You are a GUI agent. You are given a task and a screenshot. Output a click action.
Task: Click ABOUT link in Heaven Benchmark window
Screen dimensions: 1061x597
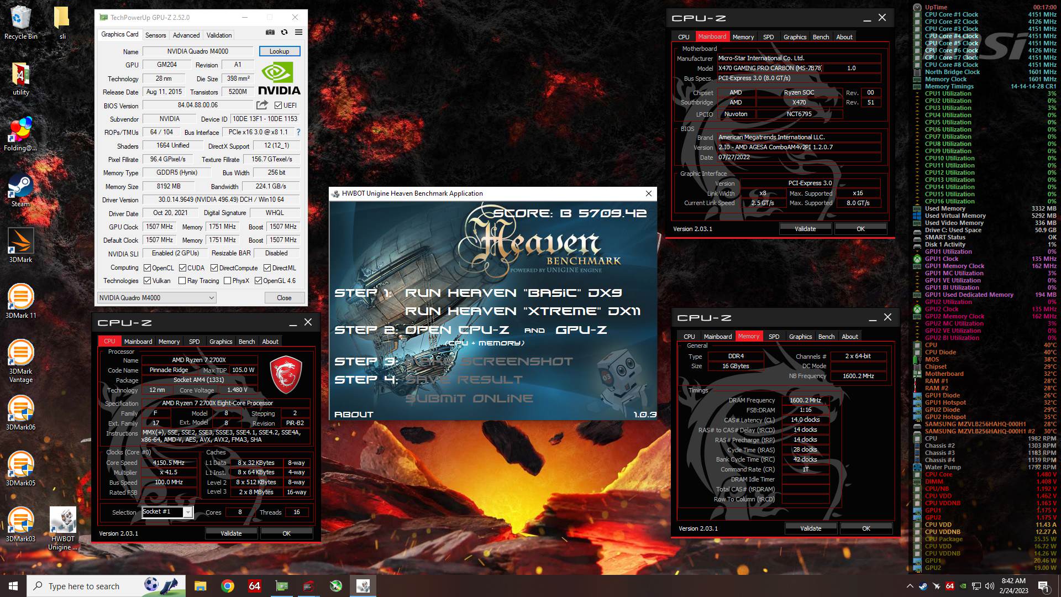354,415
